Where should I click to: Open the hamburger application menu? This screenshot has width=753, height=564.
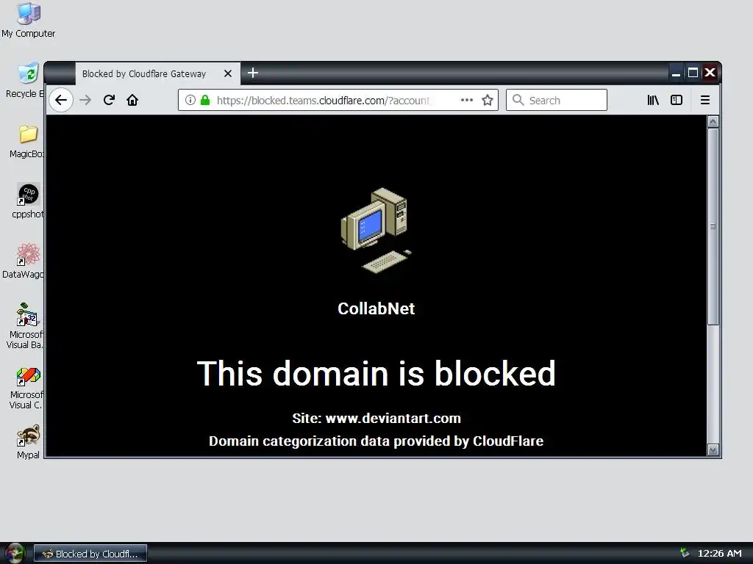(x=705, y=100)
